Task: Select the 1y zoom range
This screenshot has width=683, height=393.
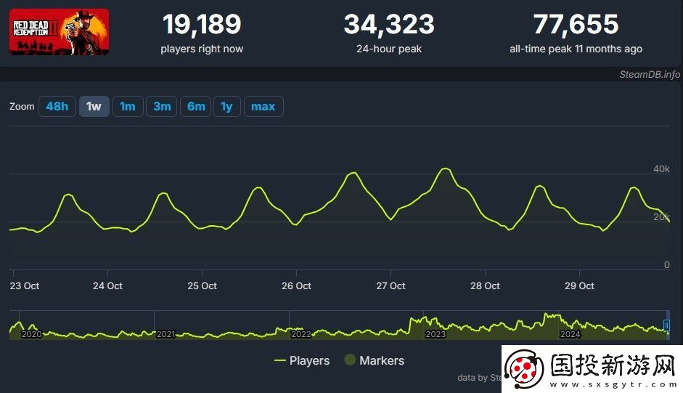Action: [x=226, y=107]
